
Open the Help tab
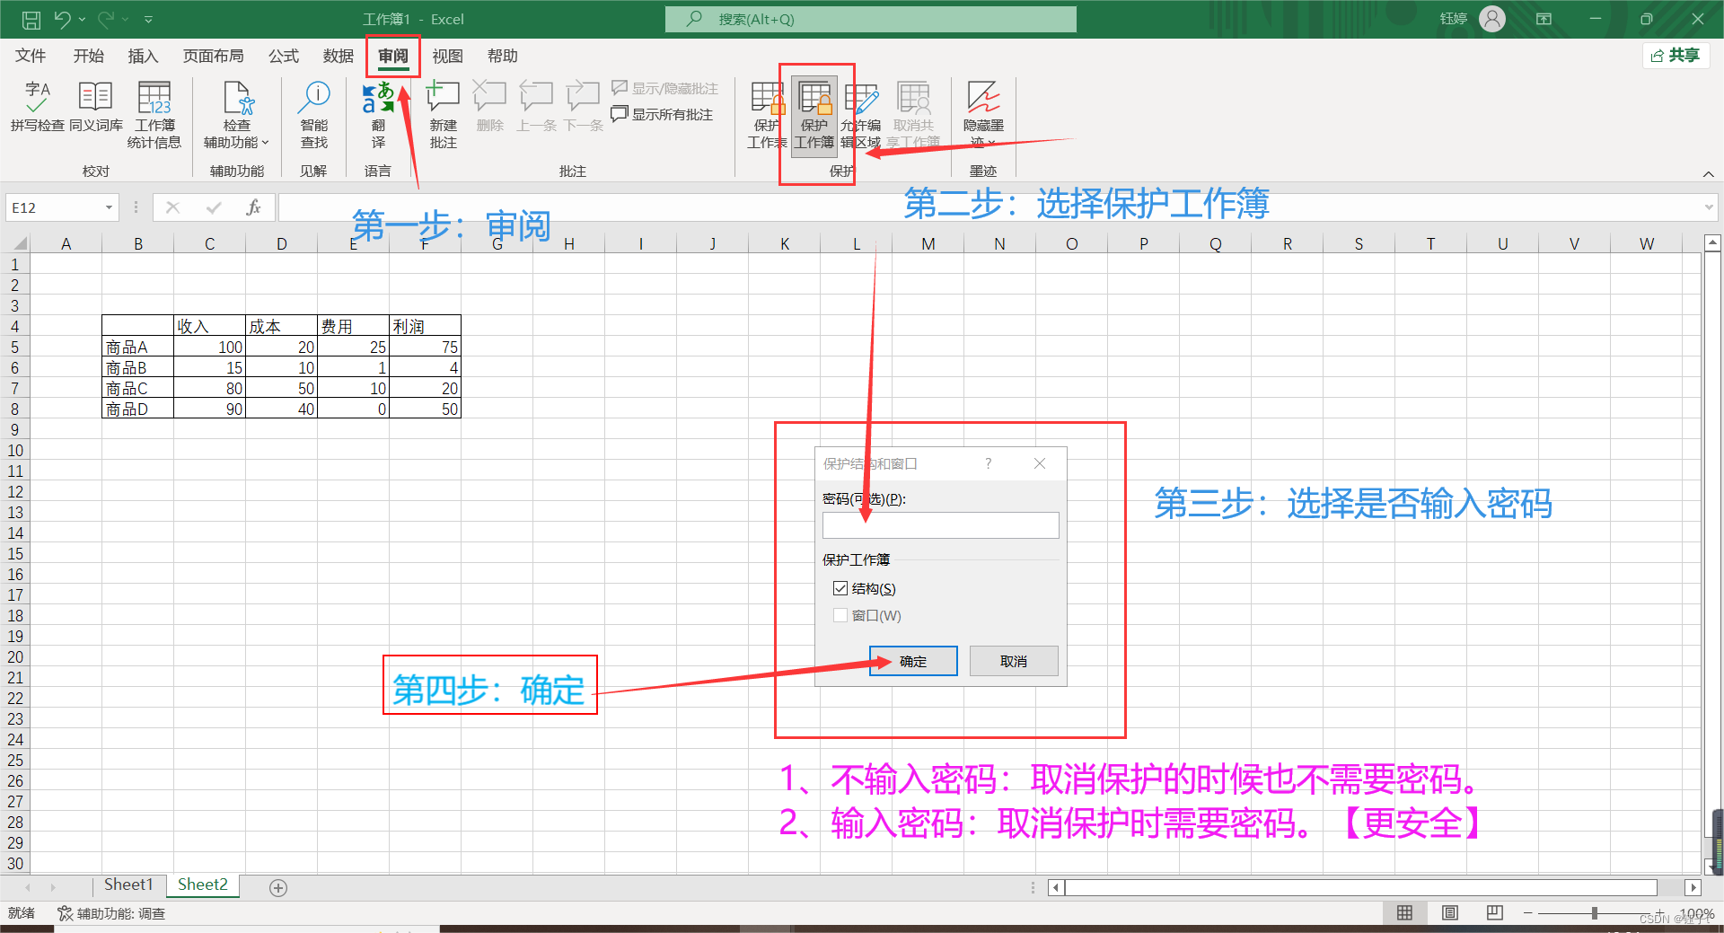point(502,56)
